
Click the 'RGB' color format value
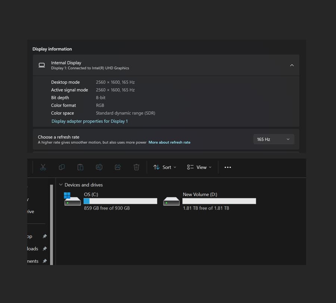pos(100,105)
